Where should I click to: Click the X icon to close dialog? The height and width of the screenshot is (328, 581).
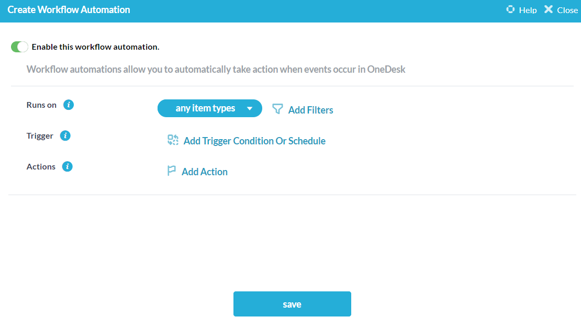click(x=548, y=9)
